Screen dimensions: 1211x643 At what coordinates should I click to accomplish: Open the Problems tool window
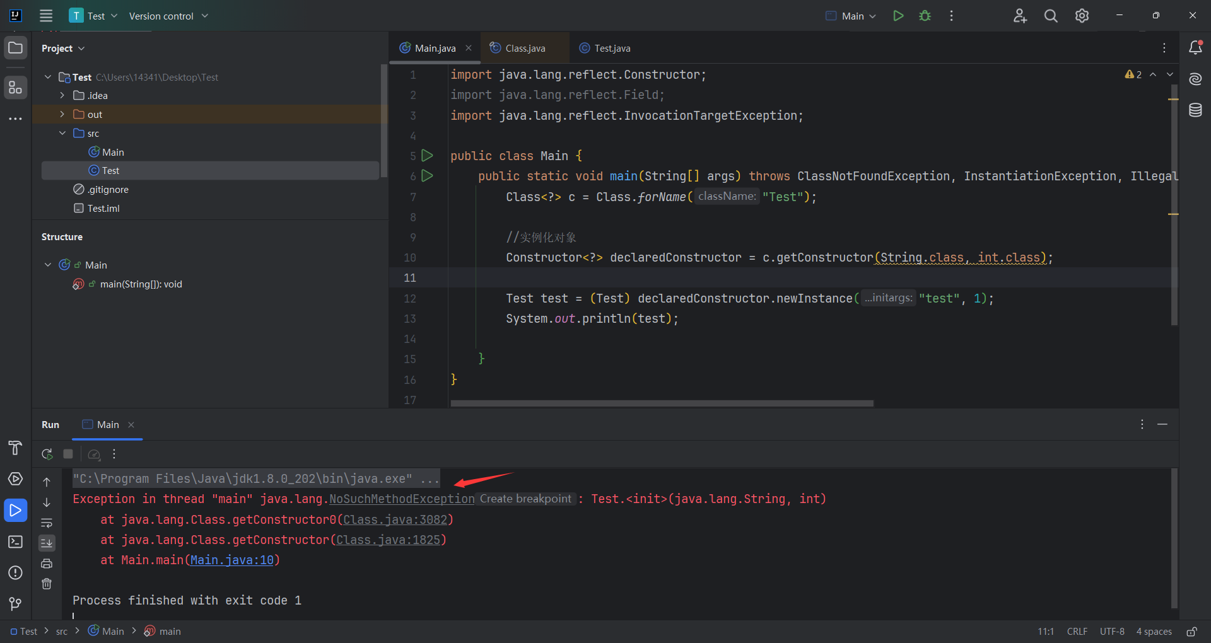16,572
